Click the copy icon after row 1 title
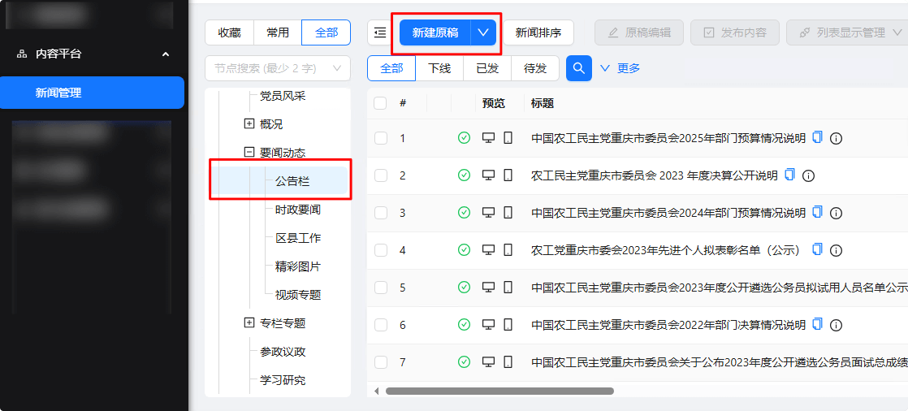The height and width of the screenshot is (411, 908). coord(818,137)
